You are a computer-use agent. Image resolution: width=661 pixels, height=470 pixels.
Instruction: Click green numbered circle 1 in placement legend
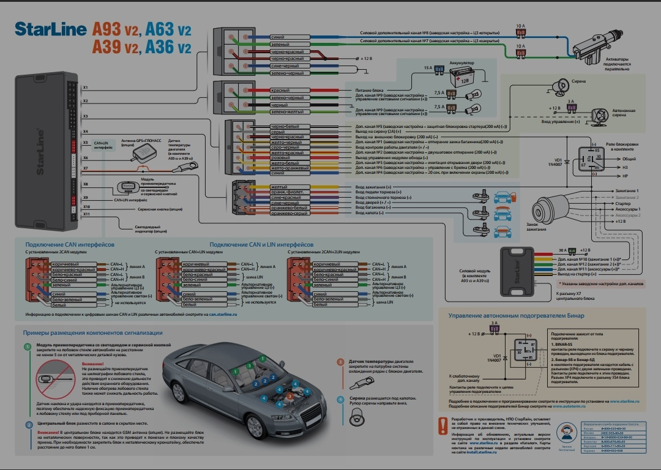[28, 347]
